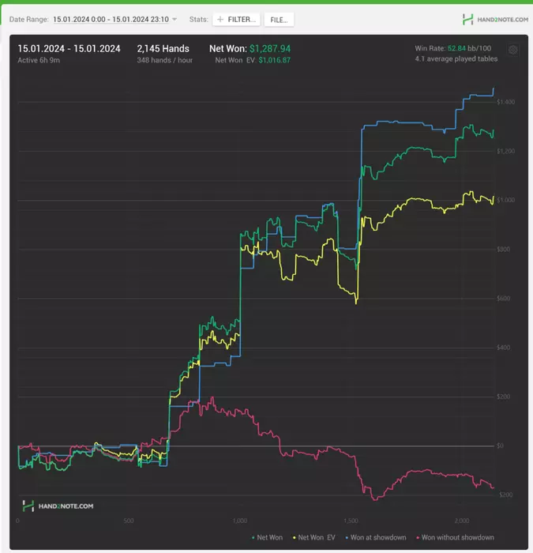Image resolution: width=533 pixels, height=553 pixels.
Task: Click the 2,000 x-axis label
Action: [462, 521]
